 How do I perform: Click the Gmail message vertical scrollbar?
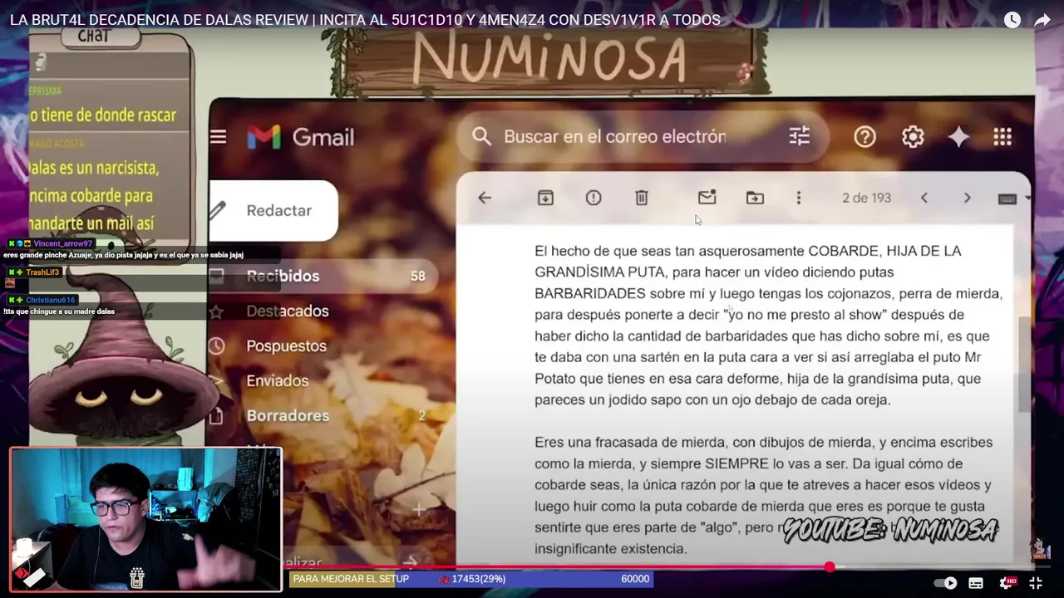click(x=1023, y=364)
